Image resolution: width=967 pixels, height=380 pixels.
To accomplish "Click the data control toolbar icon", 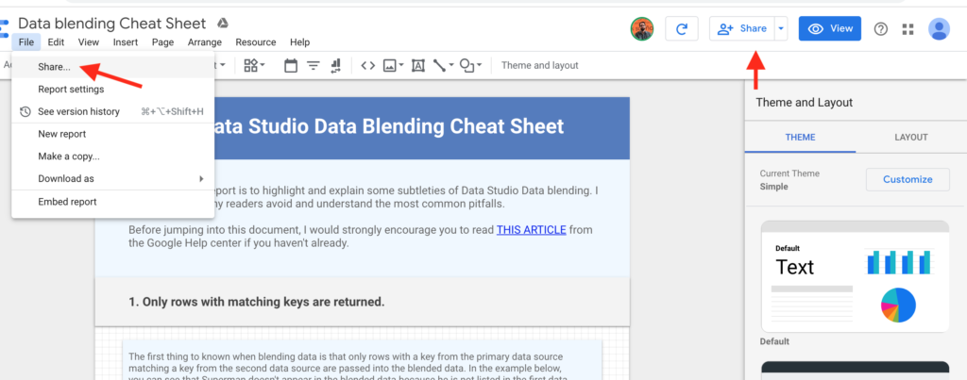I will (334, 65).
